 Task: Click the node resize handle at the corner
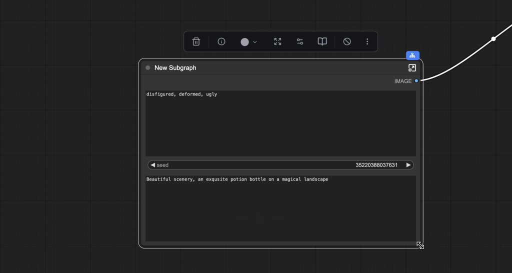click(x=420, y=245)
